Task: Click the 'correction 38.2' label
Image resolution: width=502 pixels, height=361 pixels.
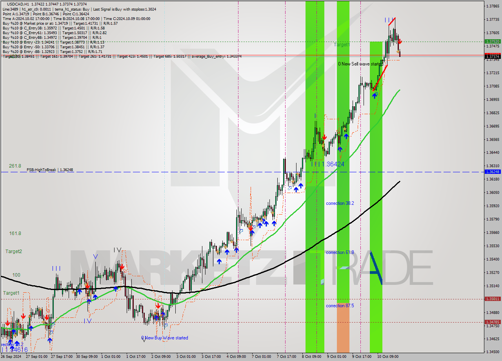Action: [340, 203]
